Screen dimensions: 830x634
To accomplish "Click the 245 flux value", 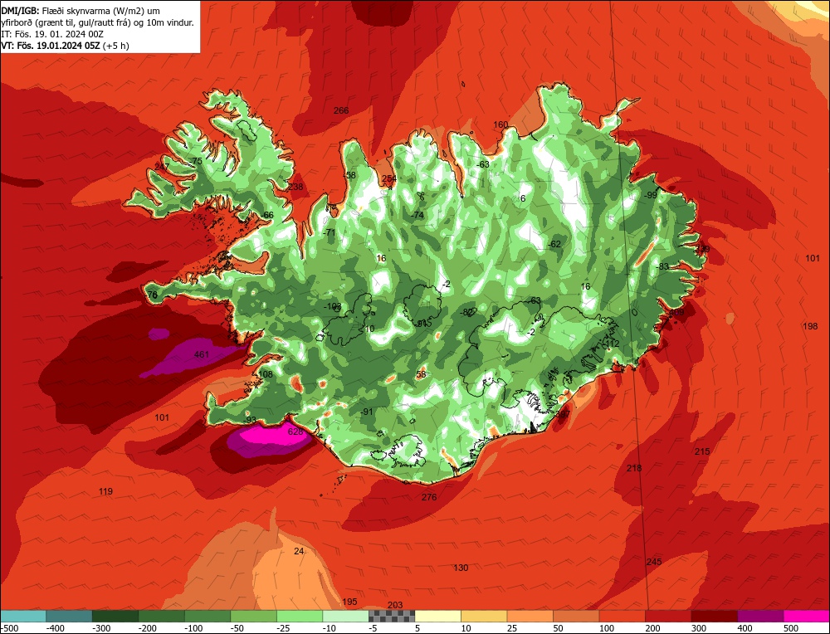I will pos(654,562).
